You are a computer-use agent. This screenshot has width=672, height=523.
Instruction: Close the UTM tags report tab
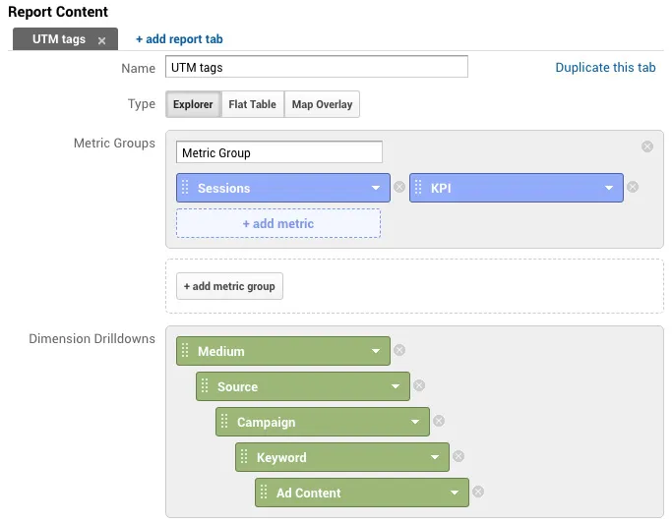click(101, 40)
